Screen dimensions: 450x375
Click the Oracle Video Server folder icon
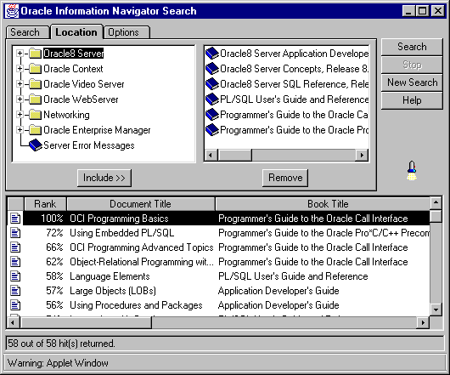coord(36,84)
